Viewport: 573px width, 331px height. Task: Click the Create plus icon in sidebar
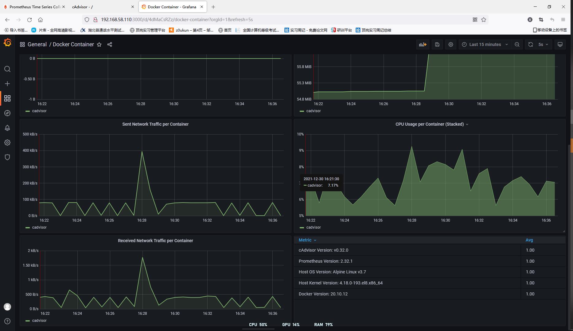tap(7, 84)
